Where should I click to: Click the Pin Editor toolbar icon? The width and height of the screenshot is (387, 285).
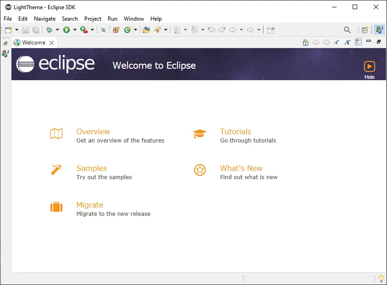(271, 30)
